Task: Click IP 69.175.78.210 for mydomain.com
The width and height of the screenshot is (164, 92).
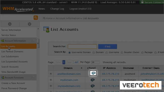Action: pyautogui.click(x=111, y=80)
